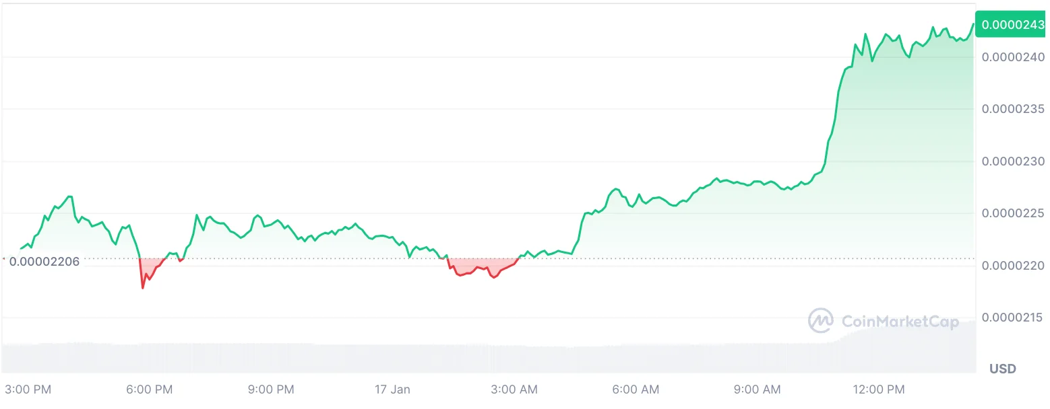
Task: Select the 12:00 PM time axis label
Action: 879,389
